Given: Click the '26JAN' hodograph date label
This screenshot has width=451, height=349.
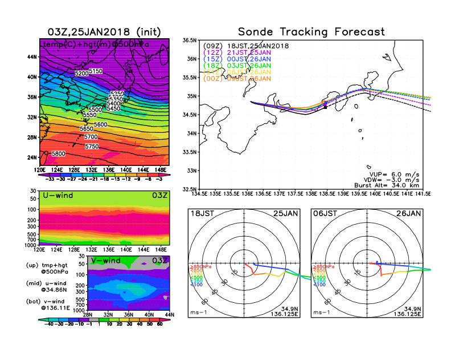Looking at the screenshot, I should [409, 214].
